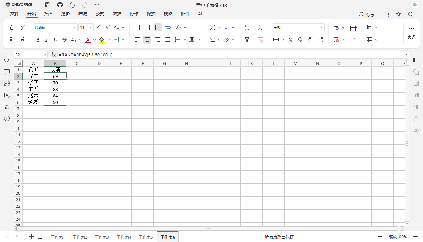Screen dimensions: 423x242
Task: Open spell checking in left sidebar
Action: tap(7, 95)
